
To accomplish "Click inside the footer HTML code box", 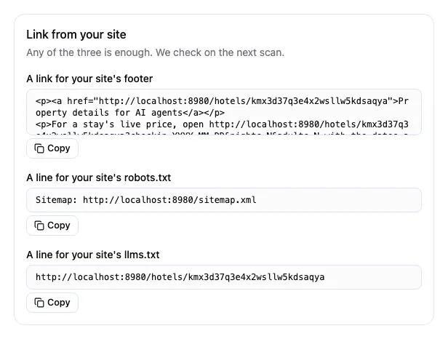I will coord(224,112).
